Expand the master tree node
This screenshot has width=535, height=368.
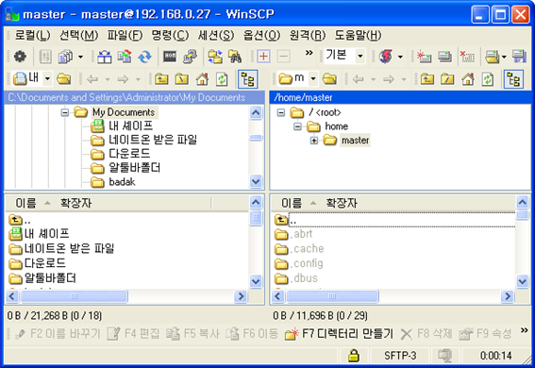tap(314, 141)
